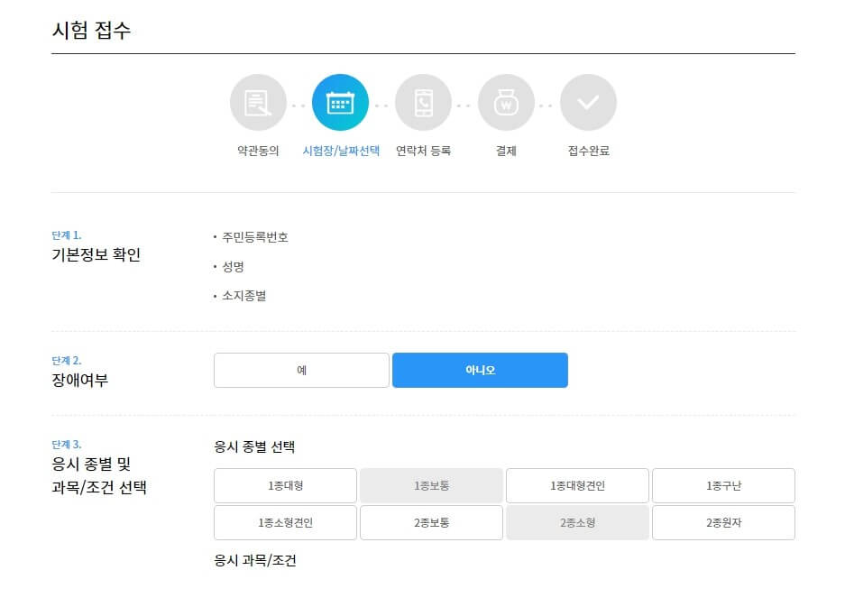This screenshot has width=845, height=607.
Task: Click the 접수완료 checkmark icon
Action: pyautogui.click(x=588, y=102)
